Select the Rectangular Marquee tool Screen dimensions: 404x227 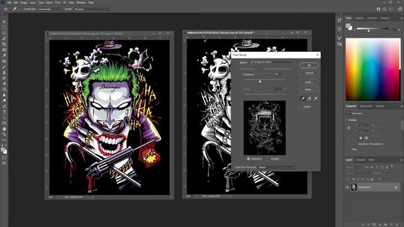pyautogui.click(x=4, y=27)
